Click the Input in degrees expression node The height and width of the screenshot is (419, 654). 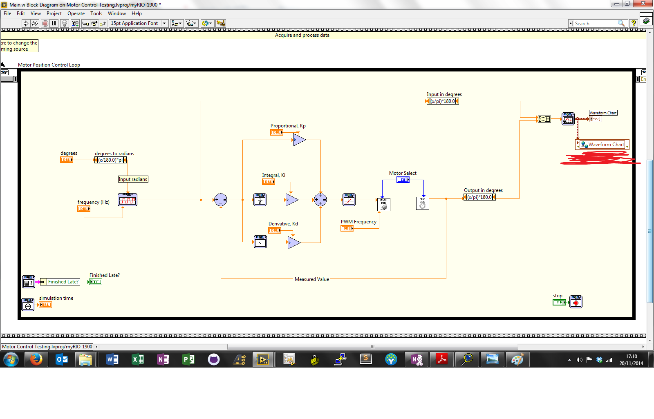443,101
